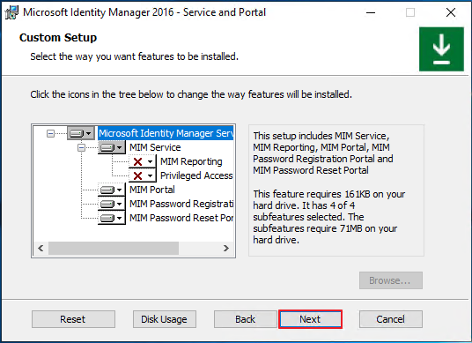This screenshot has width=472, height=343.
Task: Open the Disk Usage dialog
Action: pyautogui.click(x=165, y=319)
